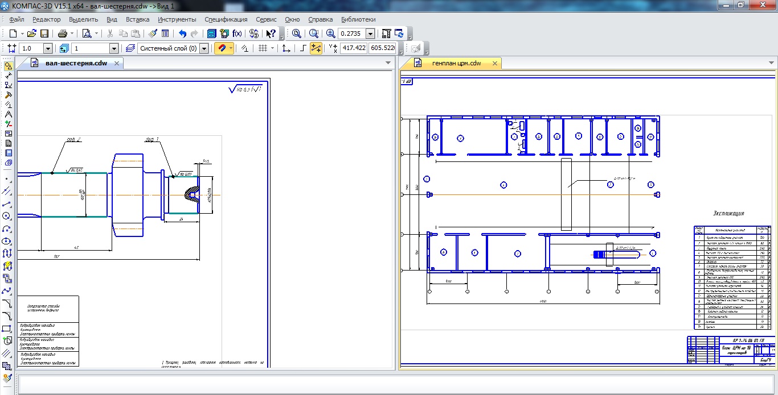Open the view states icon

click(64, 48)
